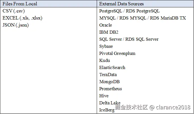Select MongoDB from the sources list

click(109, 82)
